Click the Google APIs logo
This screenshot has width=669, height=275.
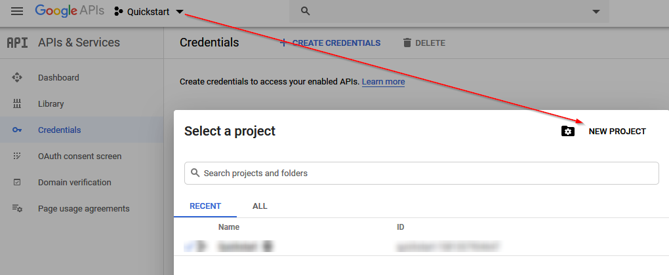tap(70, 11)
